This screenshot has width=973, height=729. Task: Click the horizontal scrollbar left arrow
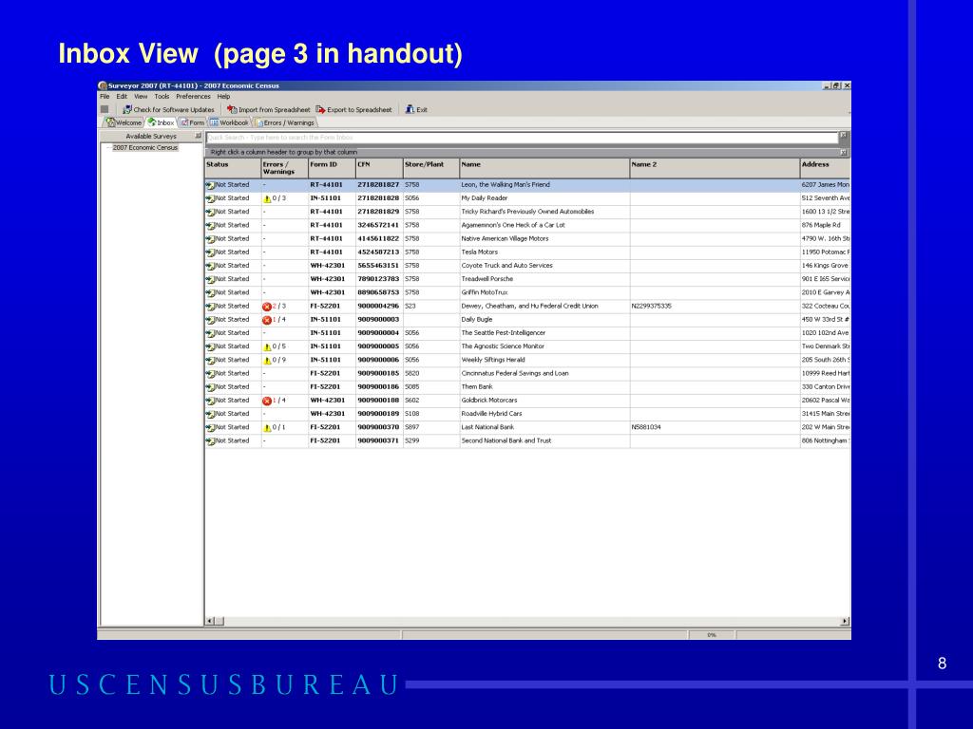tap(210, 621)
